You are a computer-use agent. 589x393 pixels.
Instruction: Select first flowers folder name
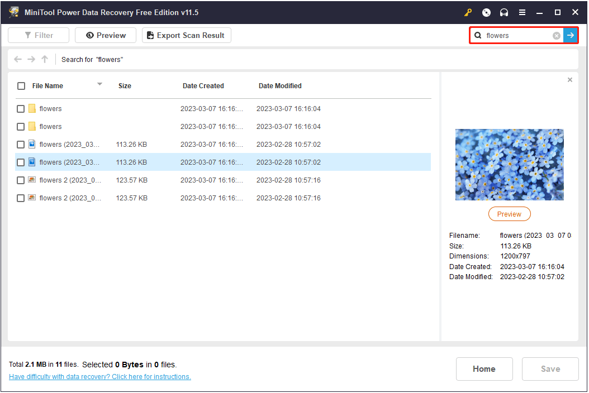click(50, 109)
